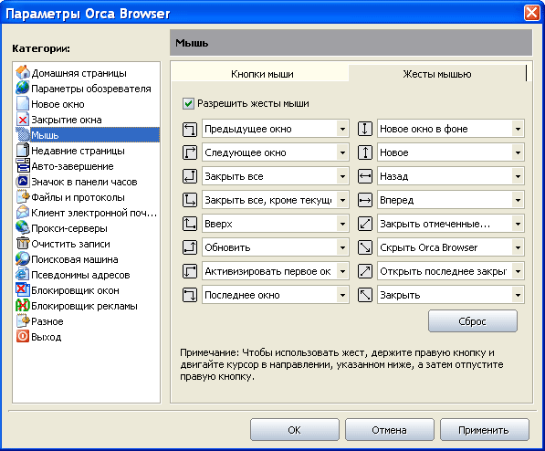Click the blocked window icon beside Блокировщик окон
545x451 pixels.
pos(23,290)
